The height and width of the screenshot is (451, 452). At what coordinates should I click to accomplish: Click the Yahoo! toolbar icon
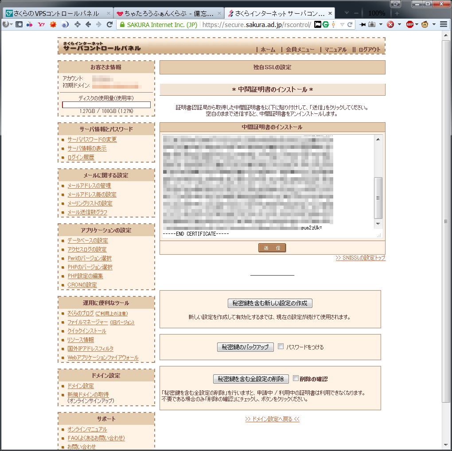tap(41, 24)
